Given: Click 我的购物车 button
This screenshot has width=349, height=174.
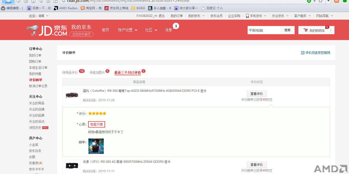Looking at the screenshot, I should (316, 30).
